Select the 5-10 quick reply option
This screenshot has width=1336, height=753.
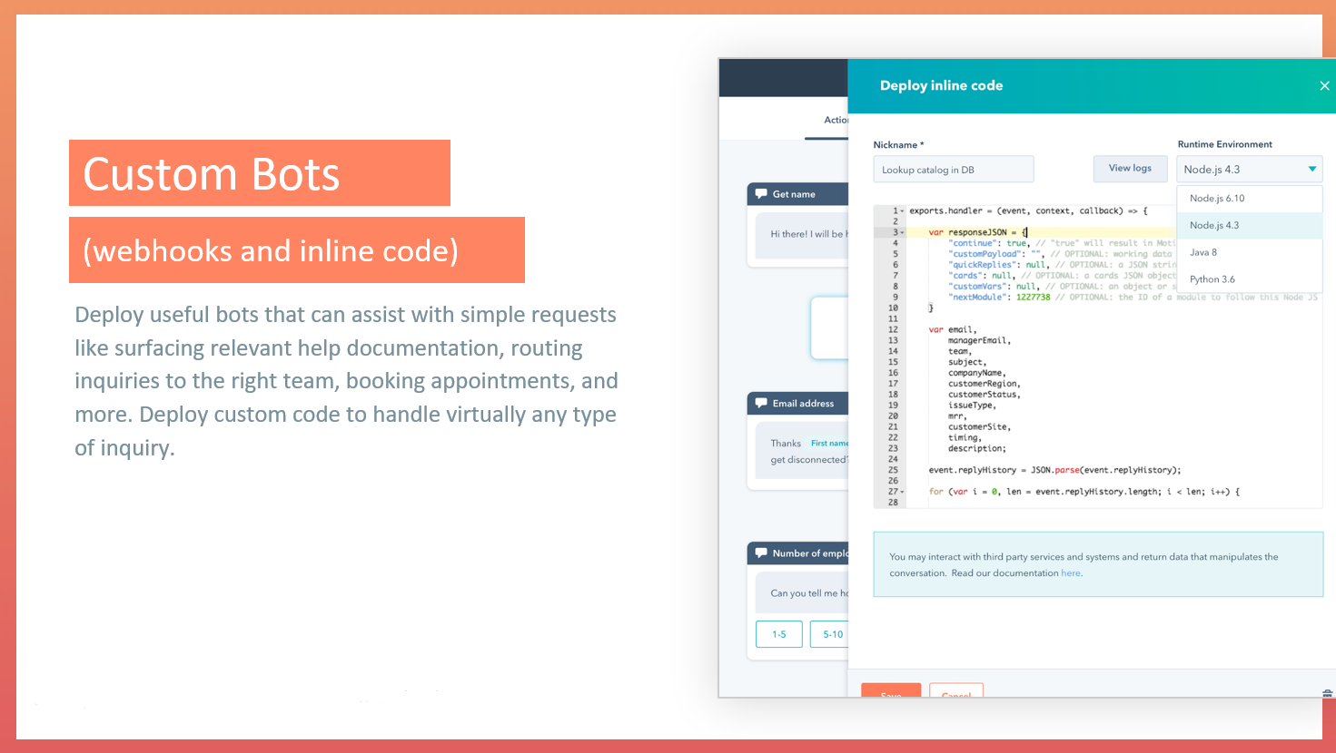(x=831, y=634)
